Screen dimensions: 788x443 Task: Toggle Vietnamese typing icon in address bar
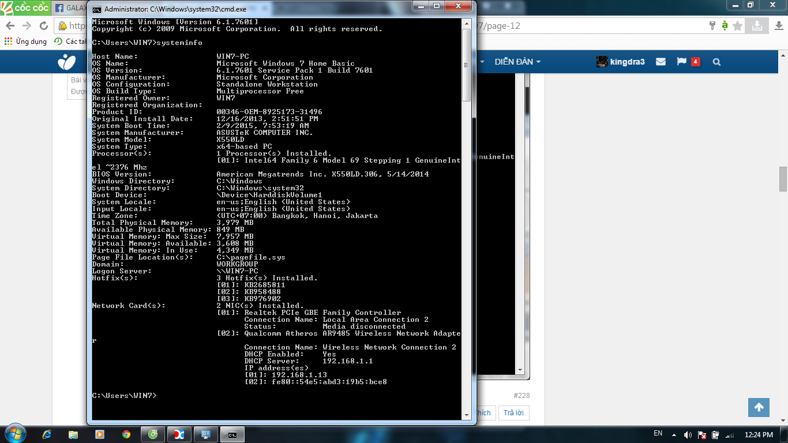point(725,26)
